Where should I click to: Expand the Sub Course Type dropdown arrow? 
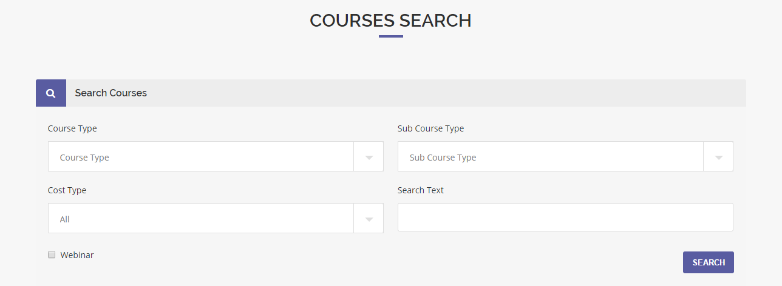(x=718, y=157)
